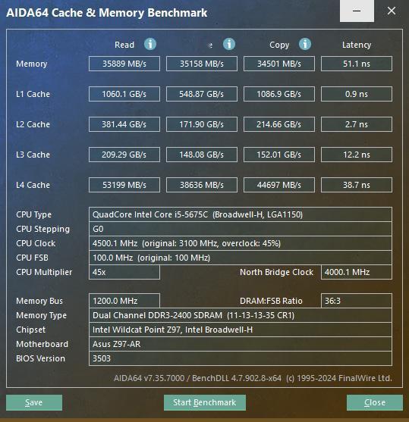Click the info icon next to Read
Image resolution: width=409 pixels, height=422 pixels.
(150, 44)
